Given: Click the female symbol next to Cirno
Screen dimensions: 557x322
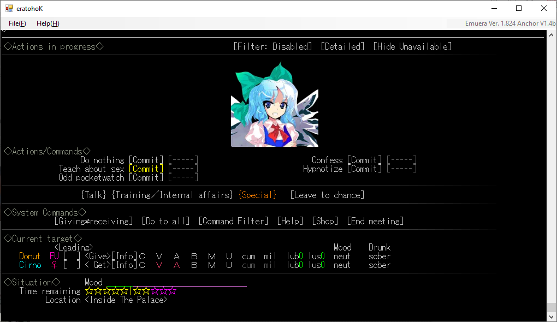Looking at the screenshot, I should click(x=55, y=265).
